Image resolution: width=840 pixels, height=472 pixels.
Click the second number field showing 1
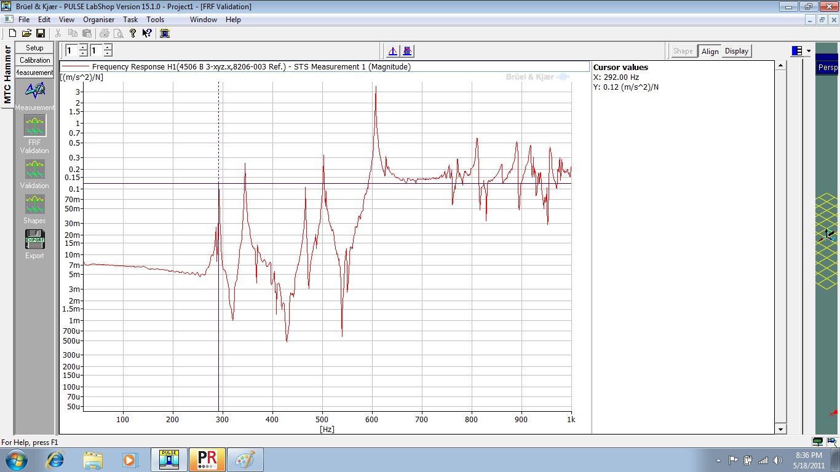click(x=96, y=50)
